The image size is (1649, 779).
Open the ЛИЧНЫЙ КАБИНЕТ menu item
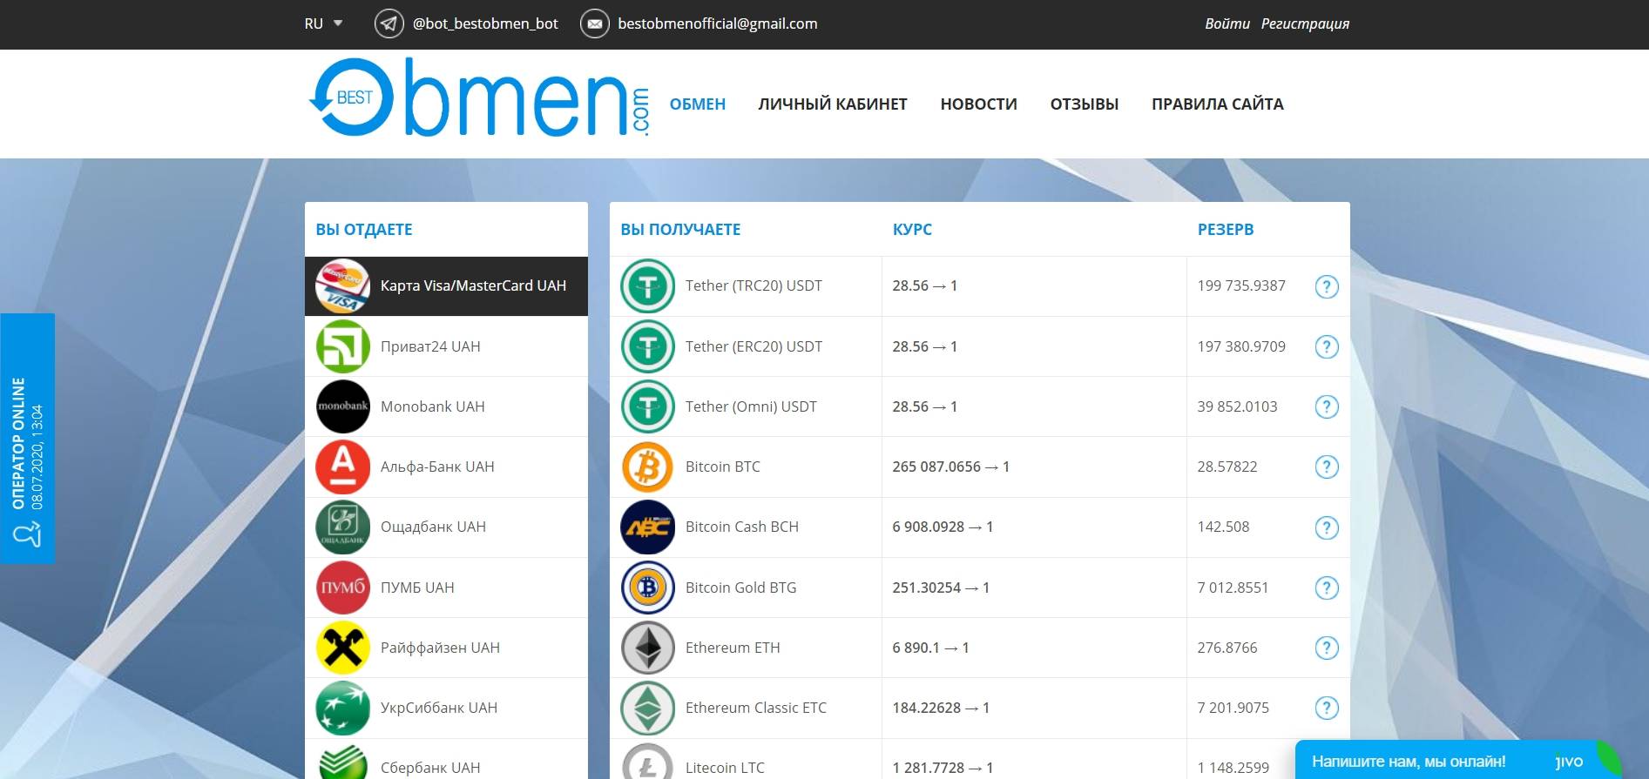(833, 104)
